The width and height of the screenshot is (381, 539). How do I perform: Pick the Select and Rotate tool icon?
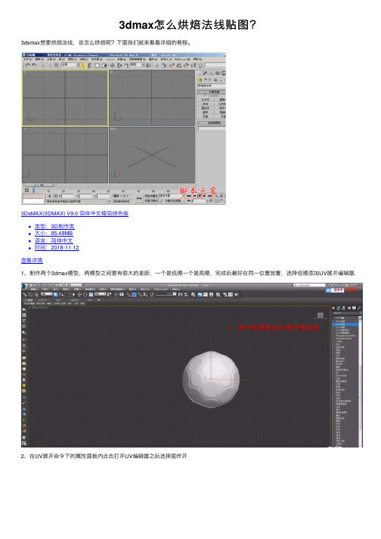(x=119, y=66)
